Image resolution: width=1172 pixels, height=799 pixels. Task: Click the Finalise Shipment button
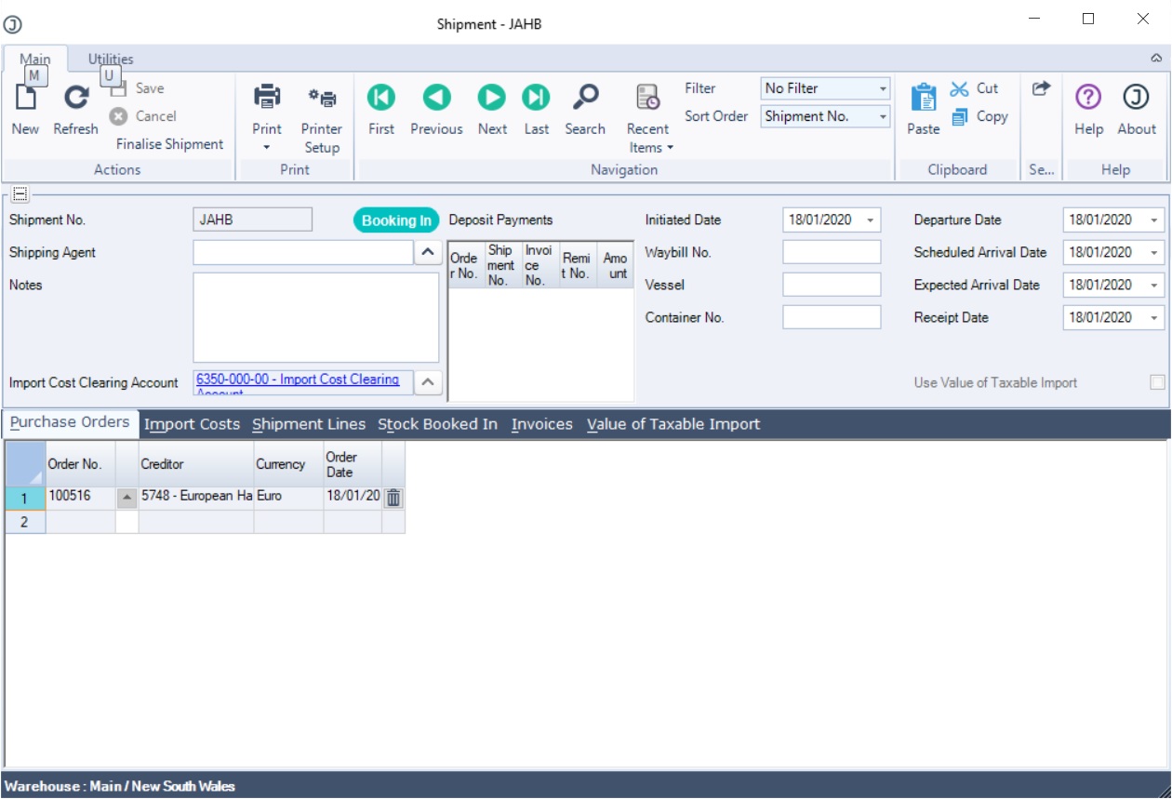click(169, 144)
